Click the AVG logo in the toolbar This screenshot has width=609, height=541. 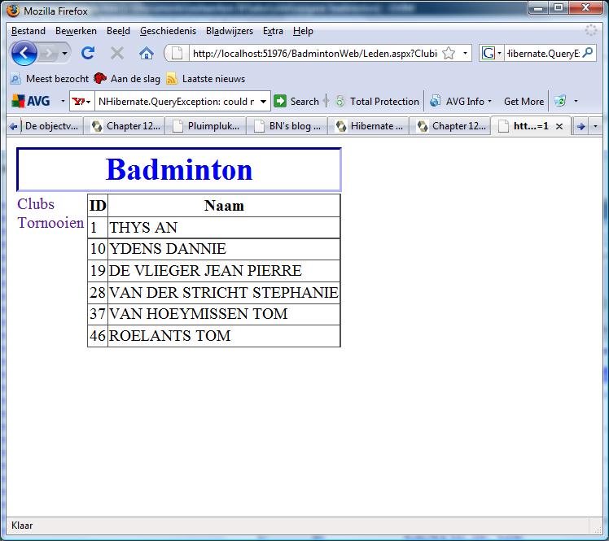(31, 102)
